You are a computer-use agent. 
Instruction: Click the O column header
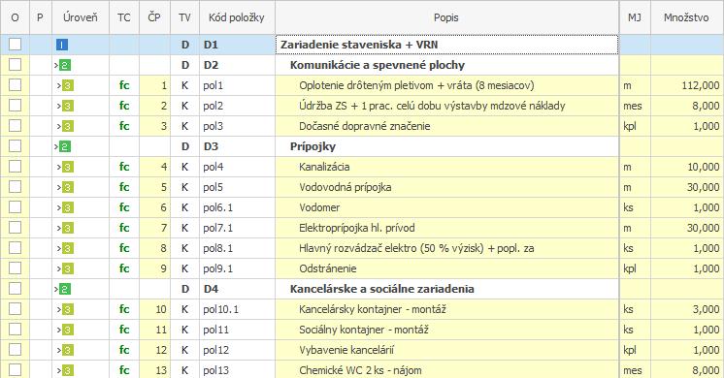click(15, 17)
